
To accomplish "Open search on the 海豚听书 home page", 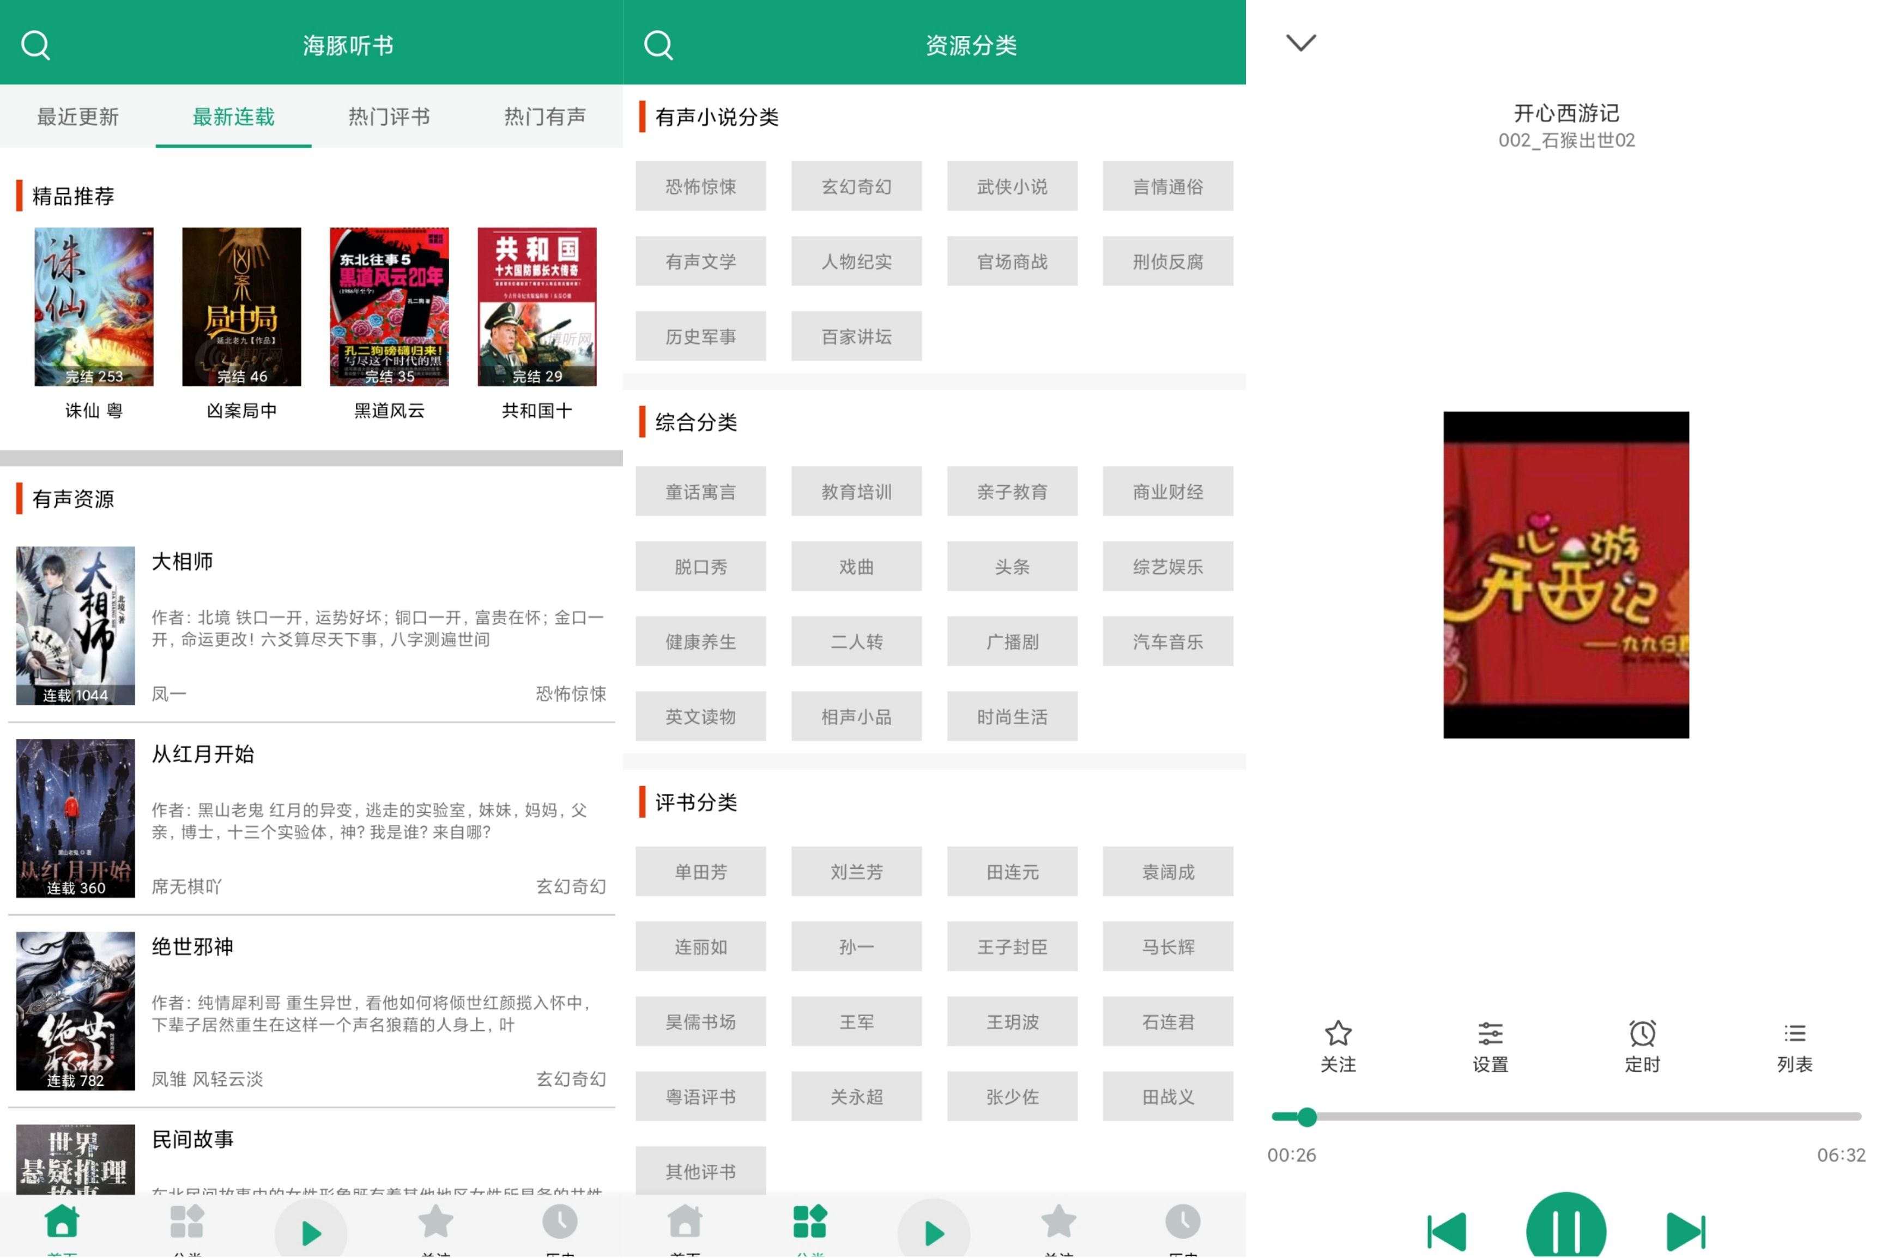I will click(x=35, y=44).
